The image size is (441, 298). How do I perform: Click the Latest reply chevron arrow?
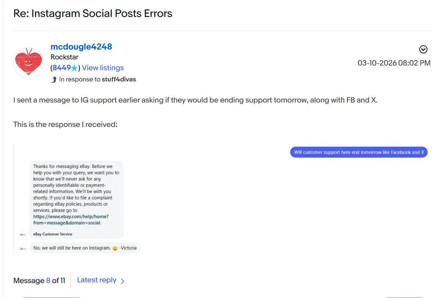[x=123, y=281]
